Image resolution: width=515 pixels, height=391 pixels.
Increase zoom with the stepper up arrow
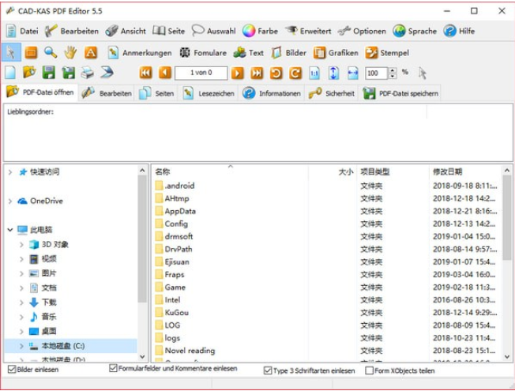[393, 70]
